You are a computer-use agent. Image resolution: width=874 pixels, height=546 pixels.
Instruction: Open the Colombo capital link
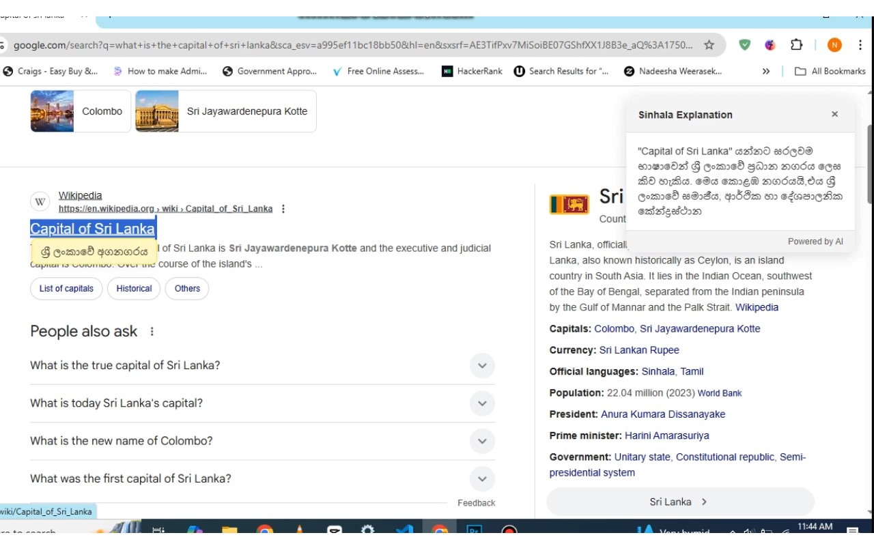pyautogui.click(x=614, y=329)
